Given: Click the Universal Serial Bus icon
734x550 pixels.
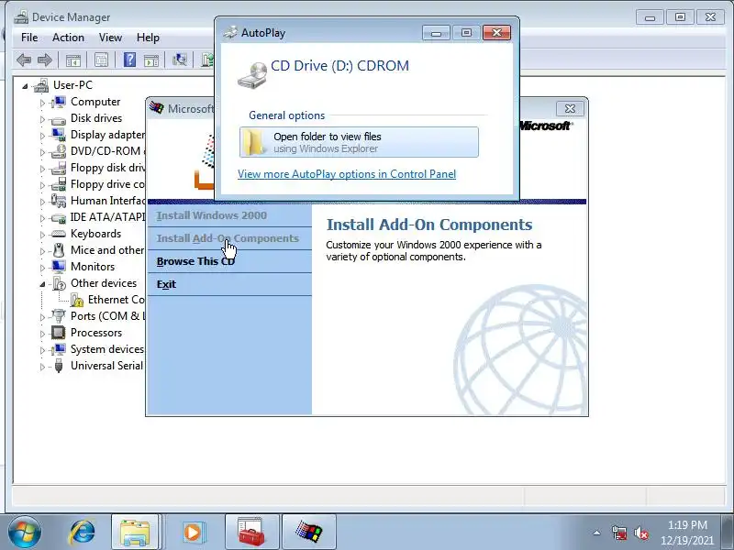Looking at the screenshot, I should pyautogui.click(x=59, y=366).
